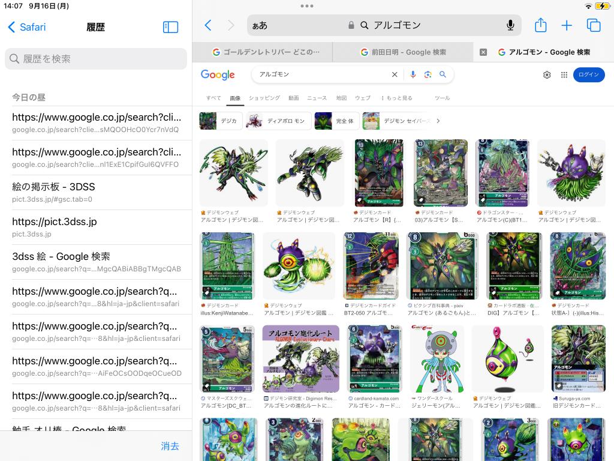
Task: Expand more suggestion chips with arrow
Action: pyautogui.click(x=438, y=121)
